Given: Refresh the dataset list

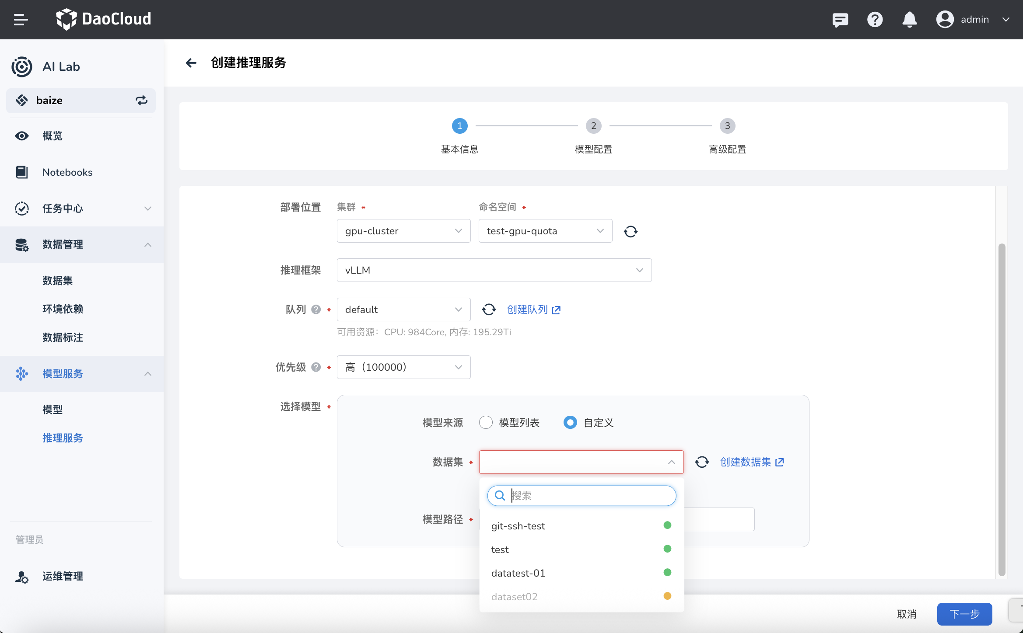Looking at the screenshot, I should (x=702, y=462).
